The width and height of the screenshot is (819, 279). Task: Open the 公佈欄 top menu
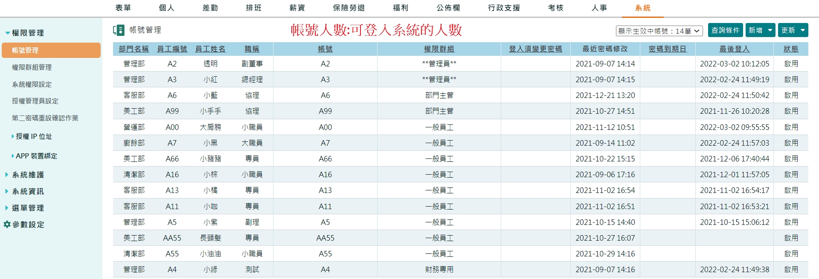tap(448, 8)
